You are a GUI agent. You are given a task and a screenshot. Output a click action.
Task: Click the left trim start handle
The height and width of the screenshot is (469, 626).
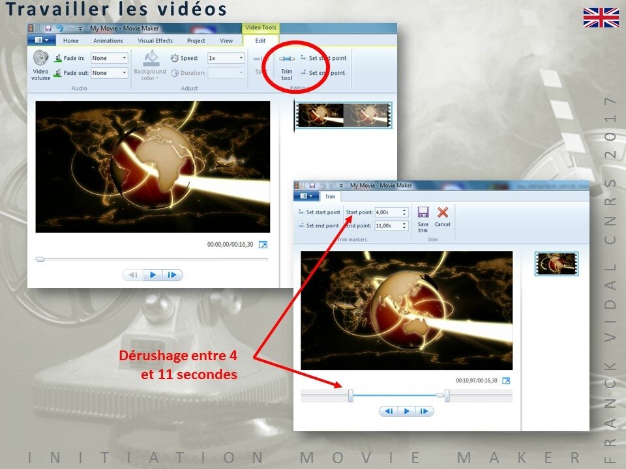pos(351,395)
